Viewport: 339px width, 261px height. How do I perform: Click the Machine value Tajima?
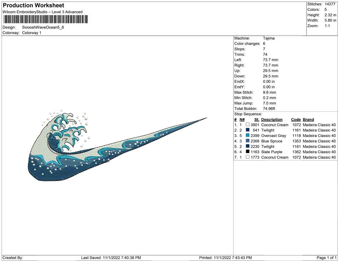coord(269,38)
